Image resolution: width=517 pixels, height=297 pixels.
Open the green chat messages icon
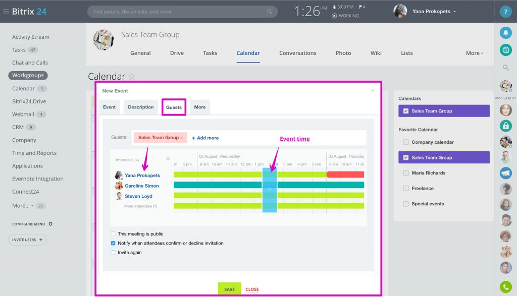505,50
